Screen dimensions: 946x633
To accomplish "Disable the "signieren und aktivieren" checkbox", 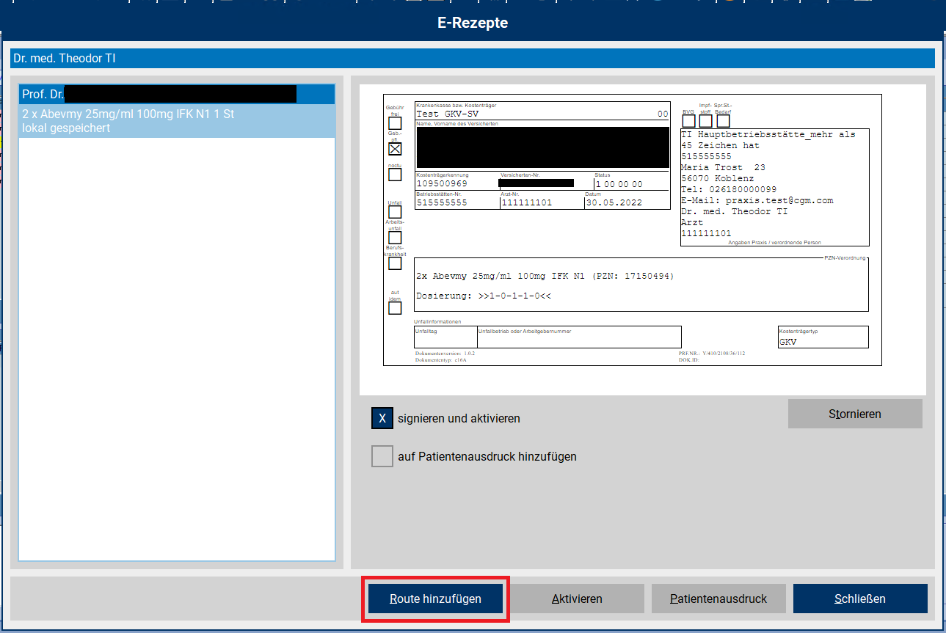I will point(381,418).
